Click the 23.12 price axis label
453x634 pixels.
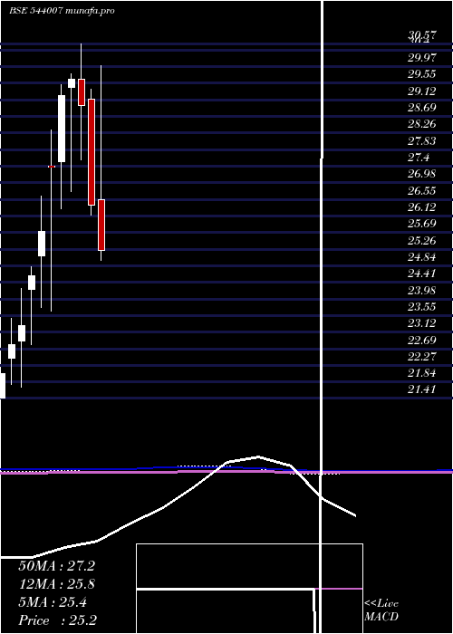coord(422,323)
